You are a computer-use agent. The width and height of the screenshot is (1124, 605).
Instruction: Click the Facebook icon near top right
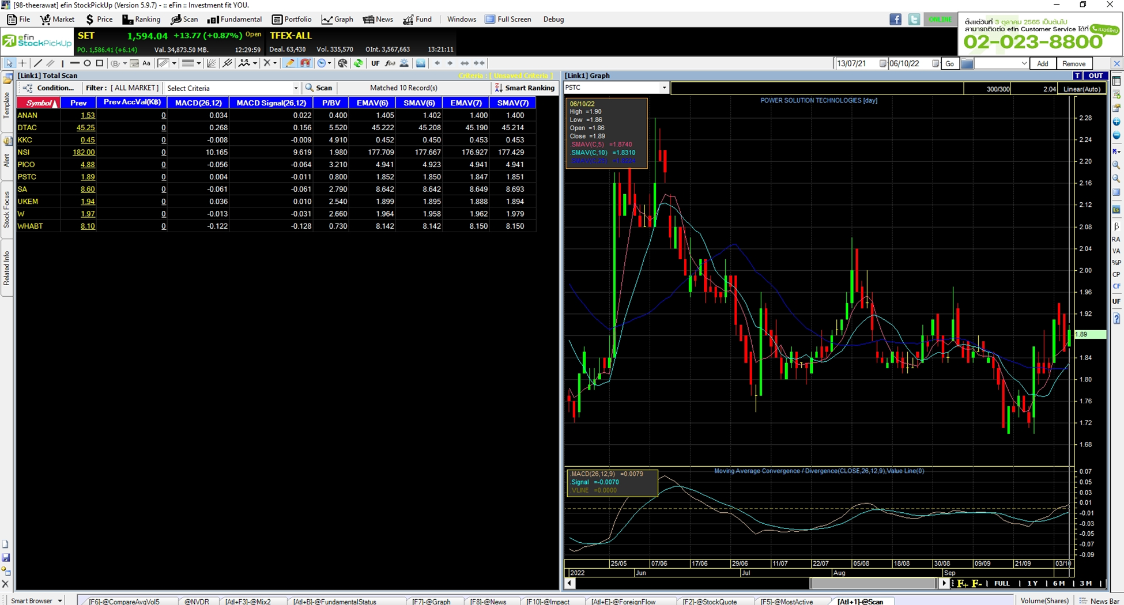click(x=896, y=19)
